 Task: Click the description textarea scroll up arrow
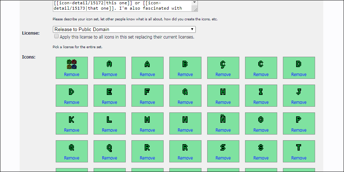195,2
